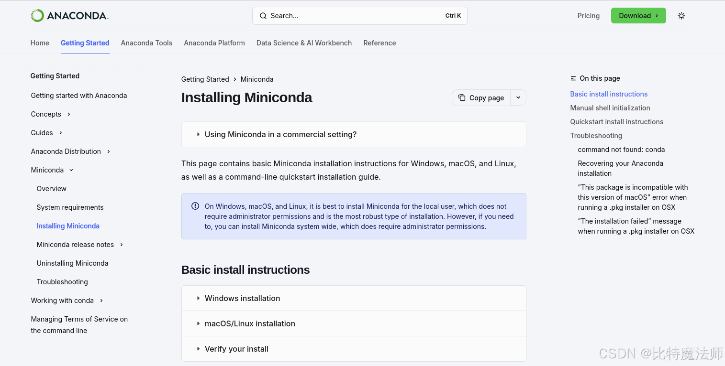The width and height of the screenshot is (725, 366).
Task: Expand the Working with conda chevron
Action: (101, 301)
